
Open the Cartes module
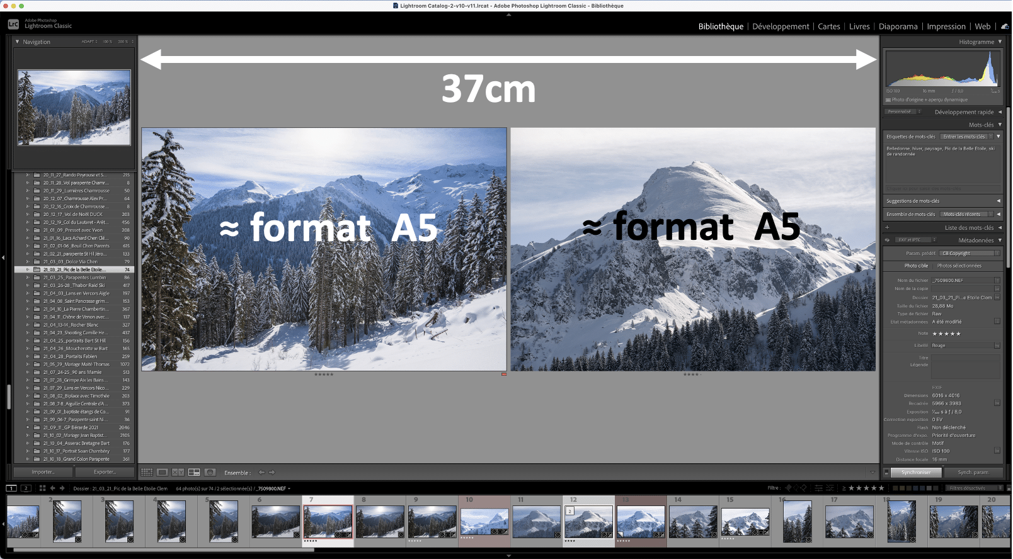(x=828, y=26)
